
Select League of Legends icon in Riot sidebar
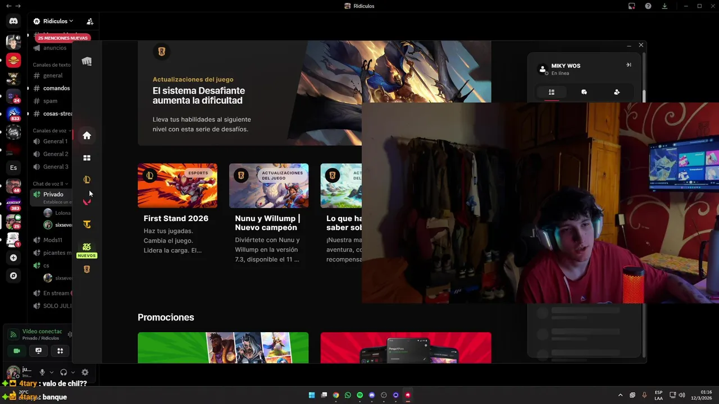[87, 180]
